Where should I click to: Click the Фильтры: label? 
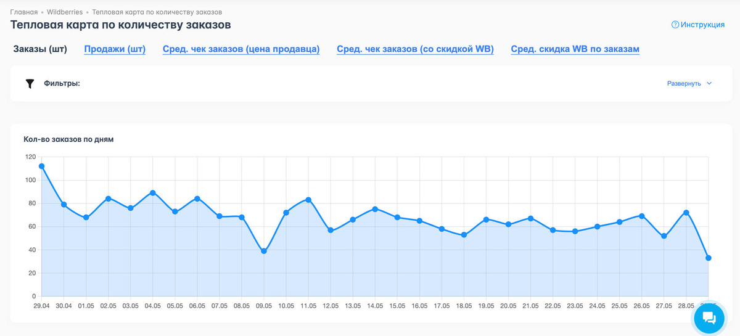click(x=62, y=83)
